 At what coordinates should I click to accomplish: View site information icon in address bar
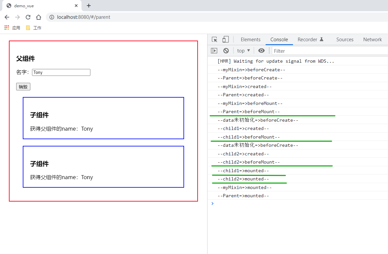[x=52, y=17]
